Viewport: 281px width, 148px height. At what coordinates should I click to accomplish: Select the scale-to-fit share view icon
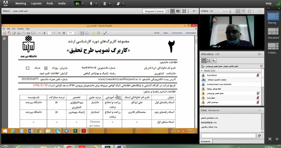click(172, 11)
